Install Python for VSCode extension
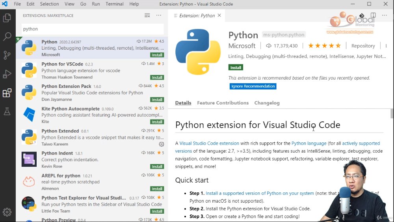The image size is (394, 222). 157,77
